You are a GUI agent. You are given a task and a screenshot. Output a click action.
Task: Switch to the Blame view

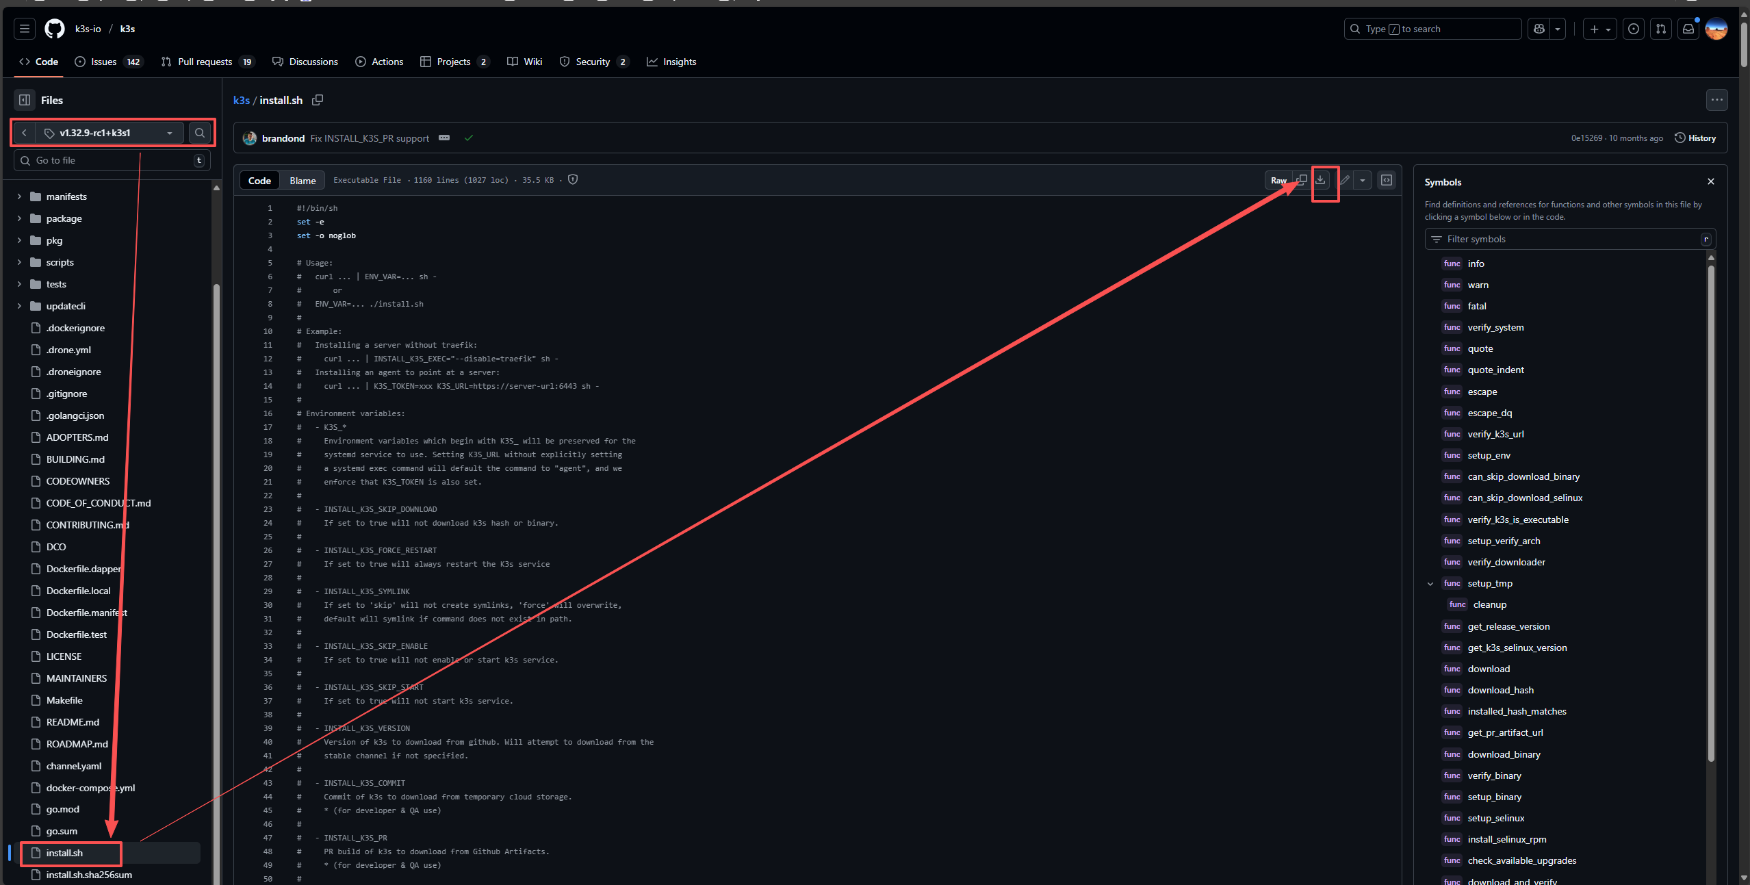pyautogui.click(x=303, y=181)
